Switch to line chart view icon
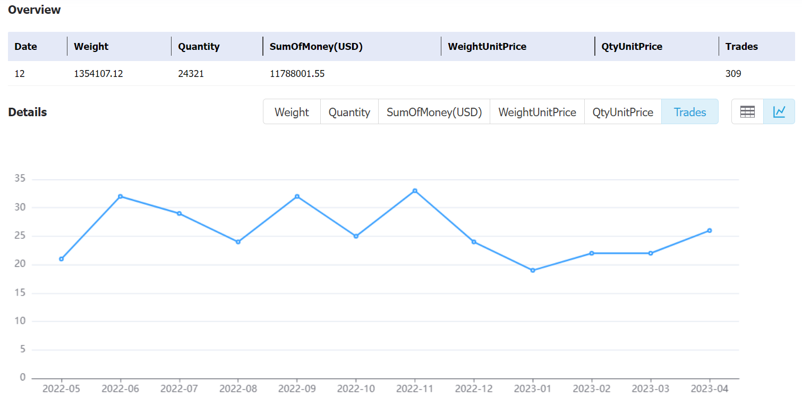The width and height of the screenshot is (802, 407). pos(779,111)
